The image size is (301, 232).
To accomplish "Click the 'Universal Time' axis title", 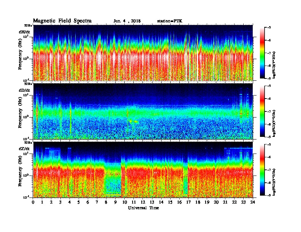I will [144, 208].
